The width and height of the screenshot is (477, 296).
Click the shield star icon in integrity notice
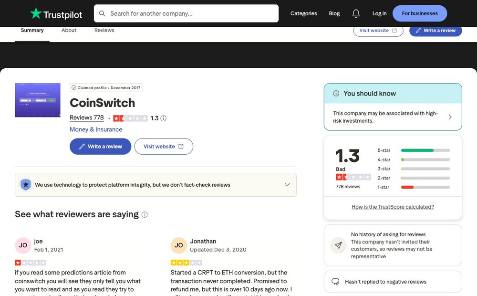pos(26,185)
